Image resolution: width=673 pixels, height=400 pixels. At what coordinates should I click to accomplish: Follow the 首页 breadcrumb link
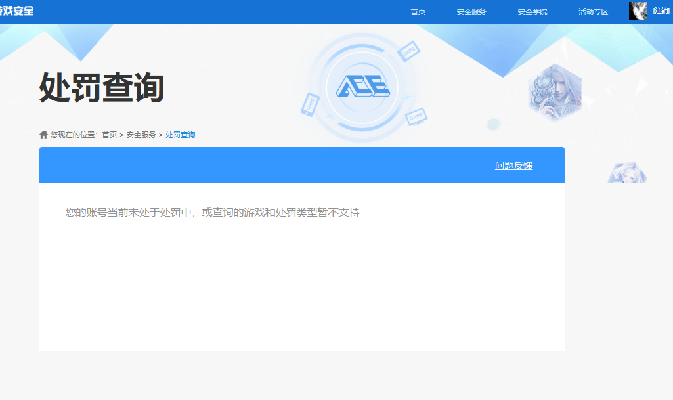(109, 135)
